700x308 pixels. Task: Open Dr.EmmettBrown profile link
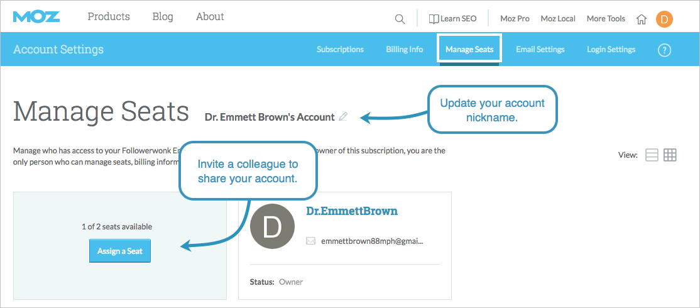click(352, 211)
